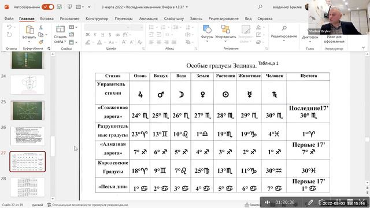This screenshot has width=370, height=208.
Task: Open the Редактирование editing menu
Action: 284,33
